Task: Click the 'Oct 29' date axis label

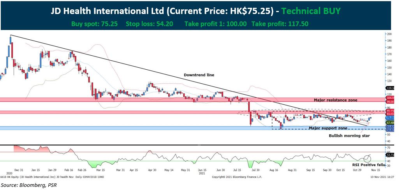Action: (x=357, y=170)
